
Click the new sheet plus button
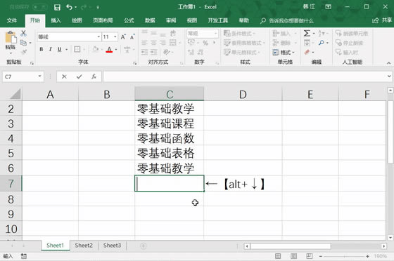point(144,246)
